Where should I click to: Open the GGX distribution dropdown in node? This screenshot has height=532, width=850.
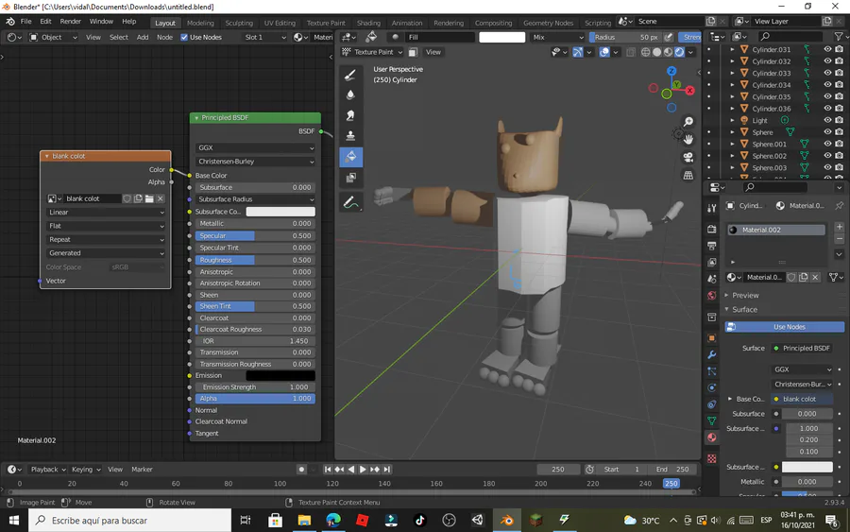[x=255, y=147]
